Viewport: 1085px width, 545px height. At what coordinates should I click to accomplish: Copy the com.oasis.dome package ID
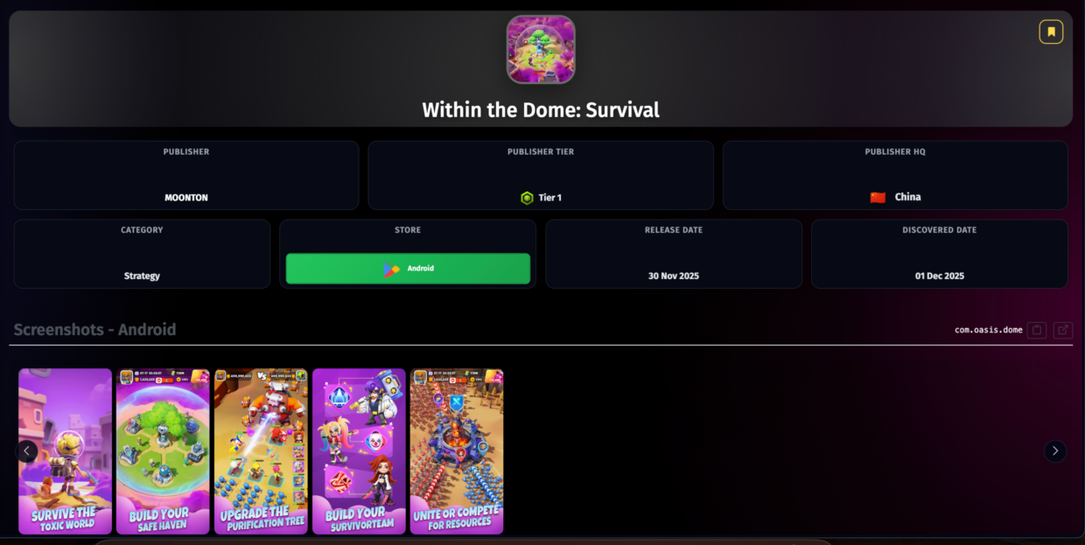click(x=1037, y=330)
